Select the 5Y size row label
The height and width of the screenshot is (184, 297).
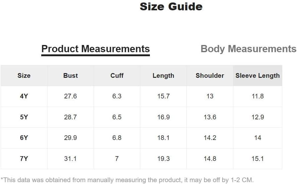tap(24, 117)
